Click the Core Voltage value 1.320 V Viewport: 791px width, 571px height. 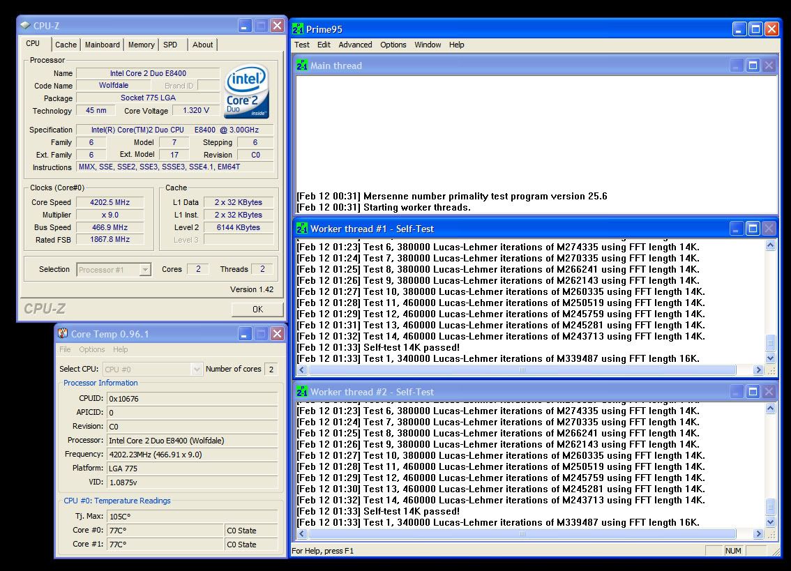click(x=196, y=110)
